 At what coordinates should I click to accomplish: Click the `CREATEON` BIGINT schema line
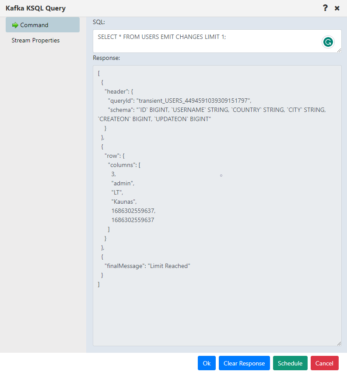coord(154,119)
